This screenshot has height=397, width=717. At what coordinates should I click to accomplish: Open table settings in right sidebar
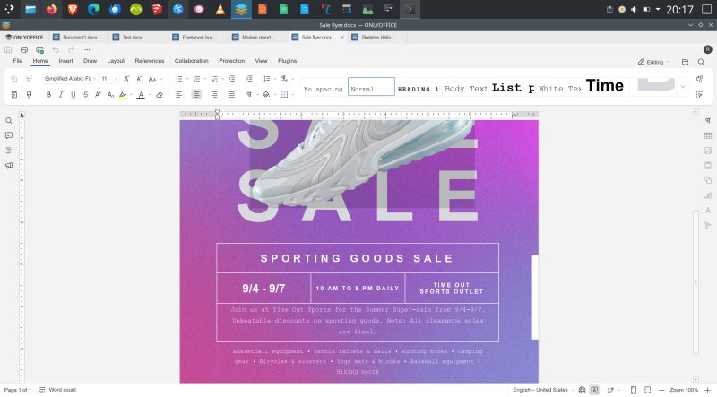707,134
